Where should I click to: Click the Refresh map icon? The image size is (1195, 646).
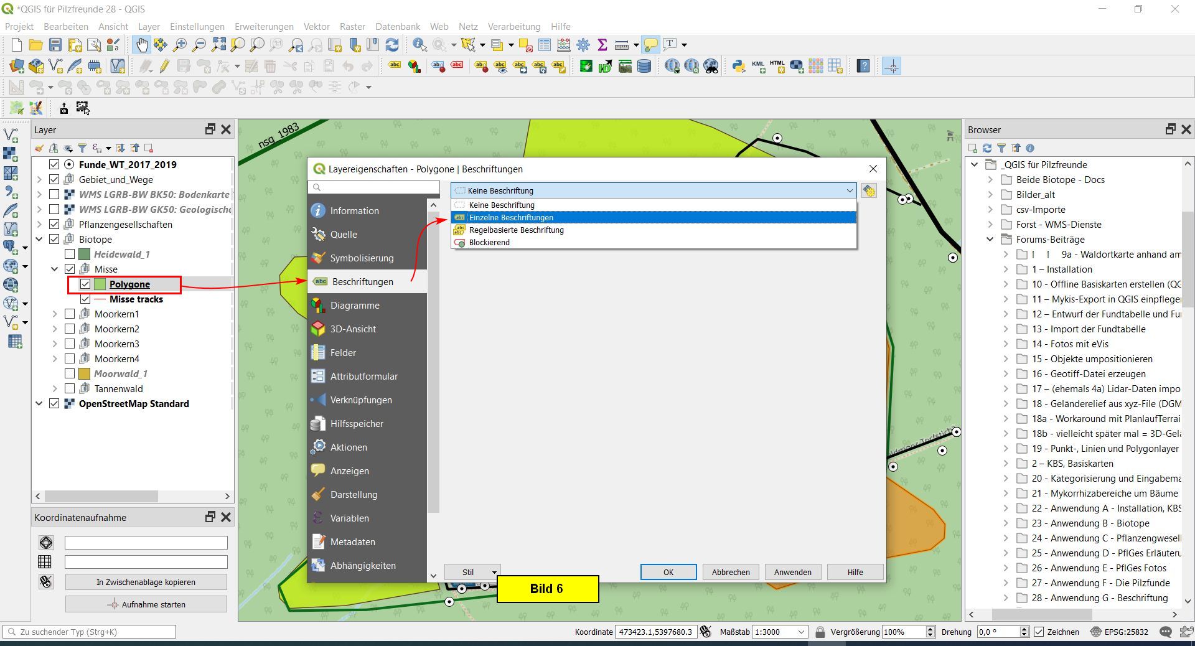[x=392, y=45]
